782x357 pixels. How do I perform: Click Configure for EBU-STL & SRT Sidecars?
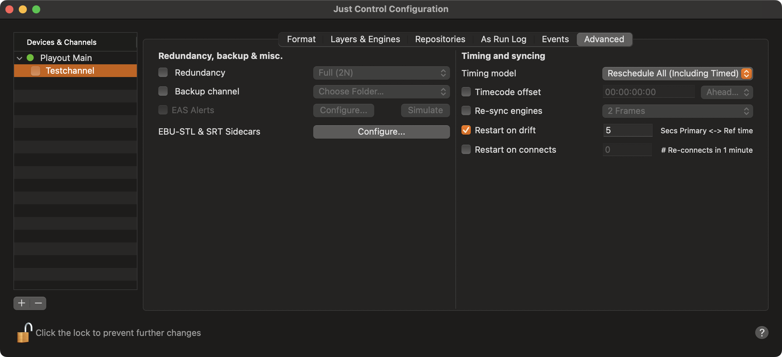[381, 132]
